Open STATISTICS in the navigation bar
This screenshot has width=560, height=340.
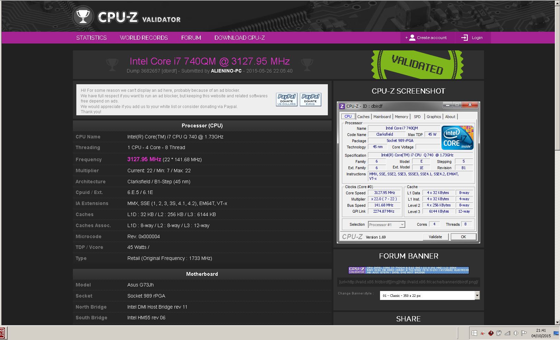[92, 38]
